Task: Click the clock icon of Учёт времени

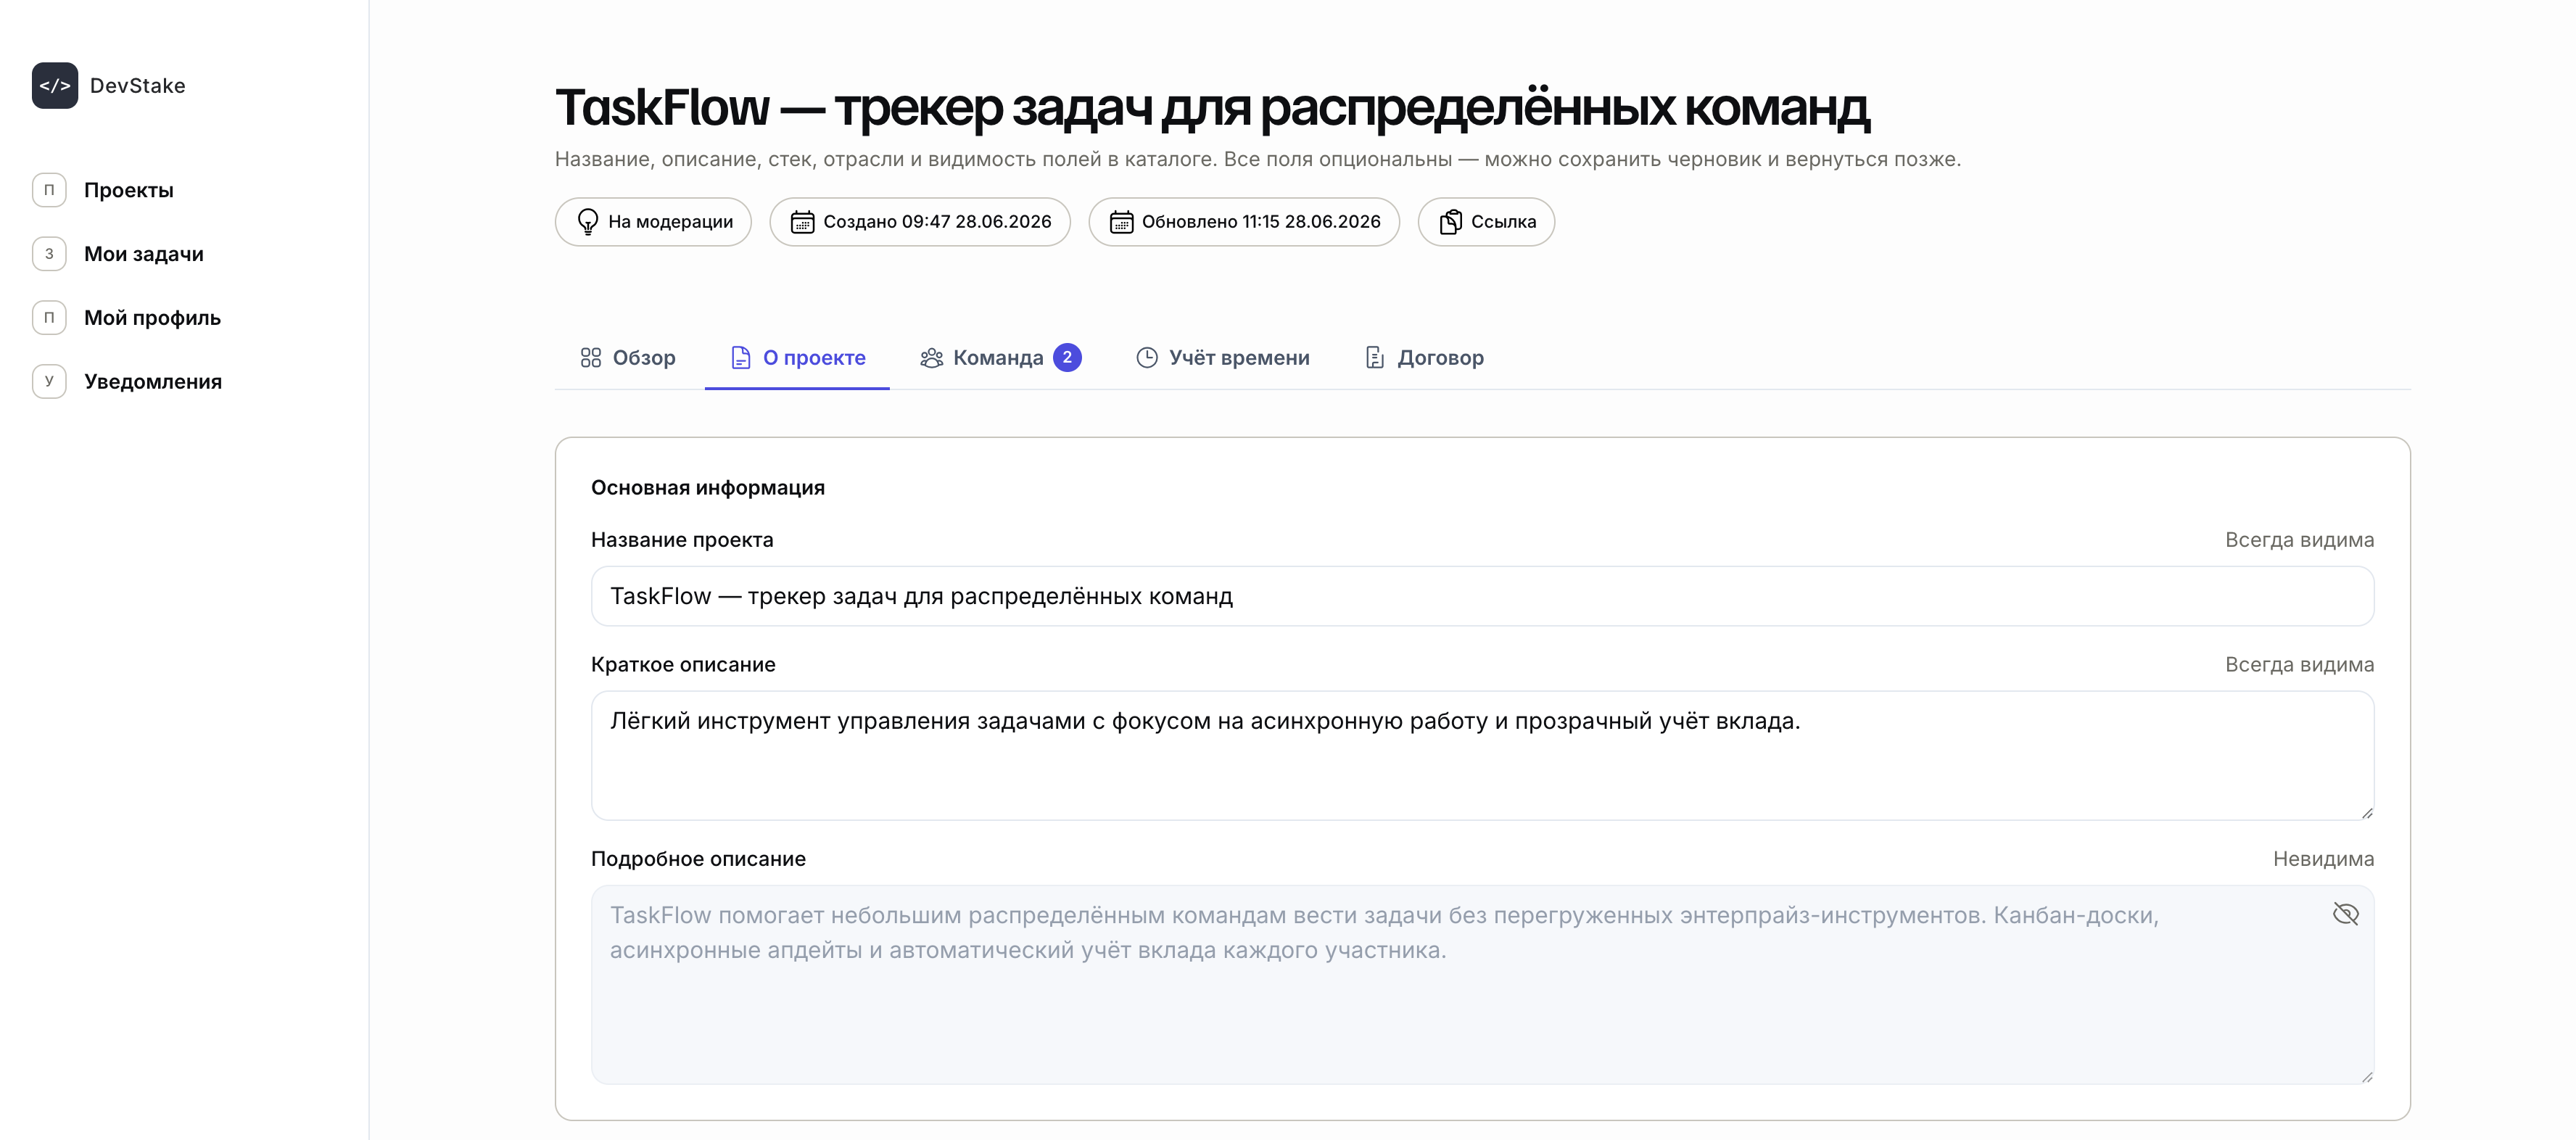Action: (x=1147, y=358)
